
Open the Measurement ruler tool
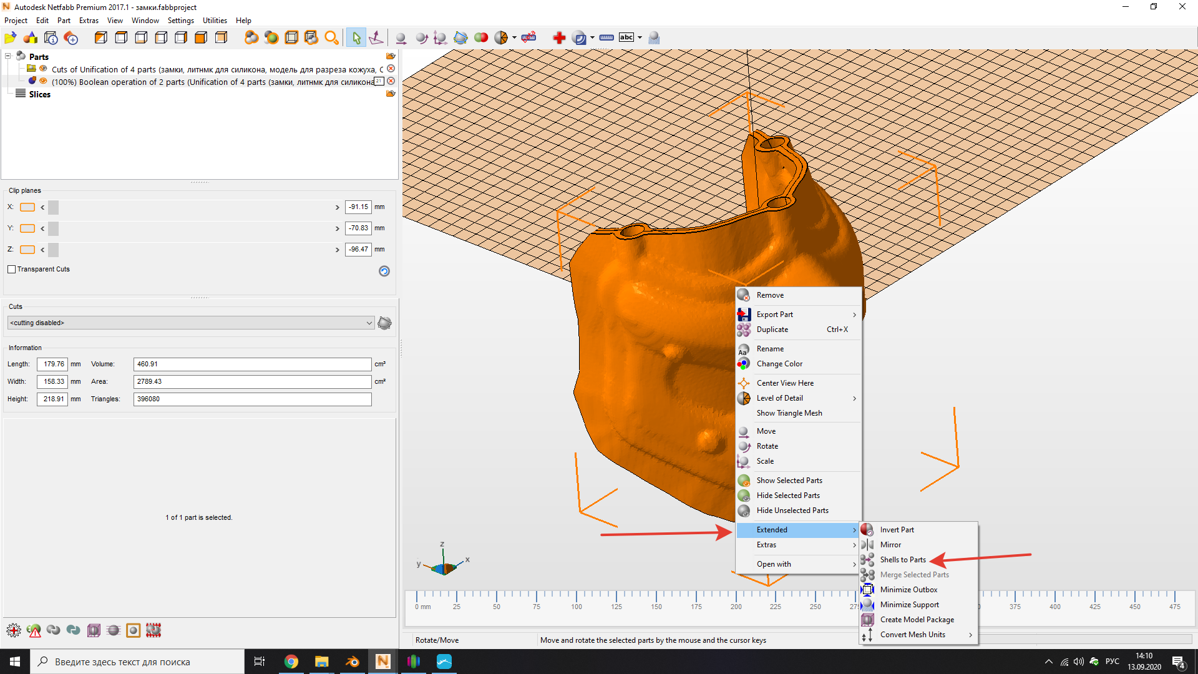[x=606, y=37]
